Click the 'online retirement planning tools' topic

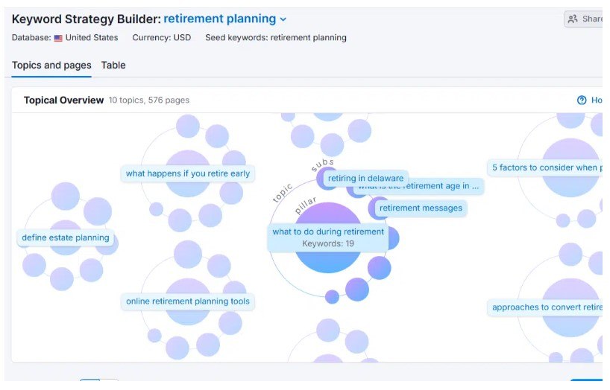pyautogui.click(x=187, y=301)
